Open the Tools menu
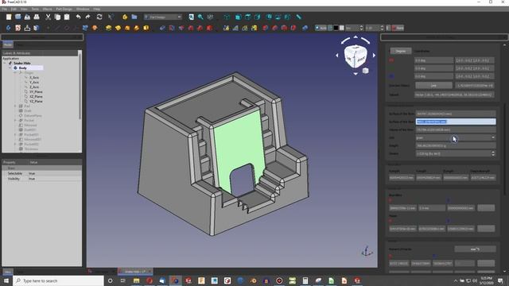This screenshot has width=509, height=286. click(35, 9)
